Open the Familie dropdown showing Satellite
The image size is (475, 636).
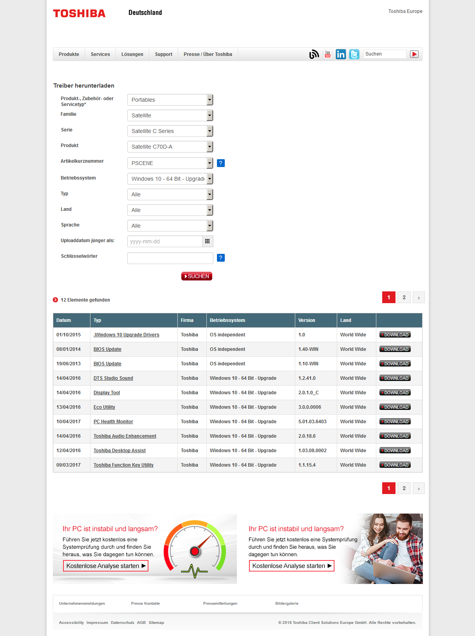[x=170, y=115]
